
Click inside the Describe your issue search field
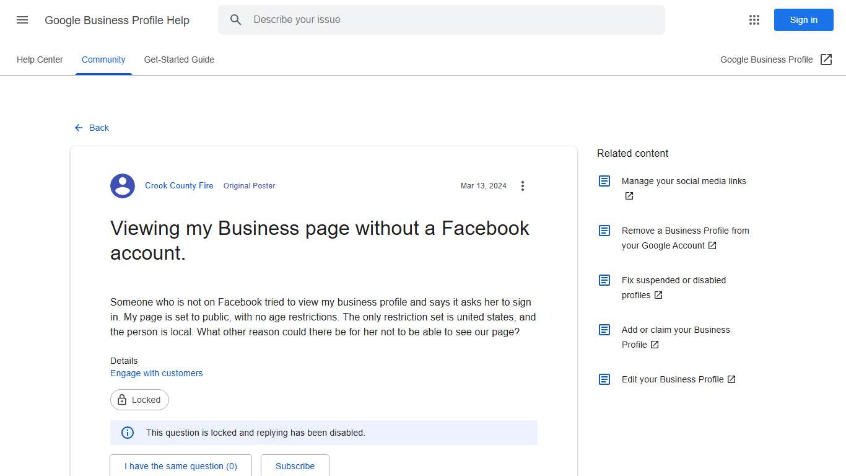372,20
